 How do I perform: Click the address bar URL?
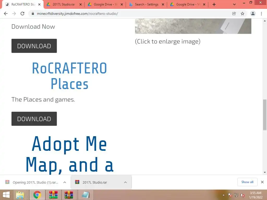77,14
